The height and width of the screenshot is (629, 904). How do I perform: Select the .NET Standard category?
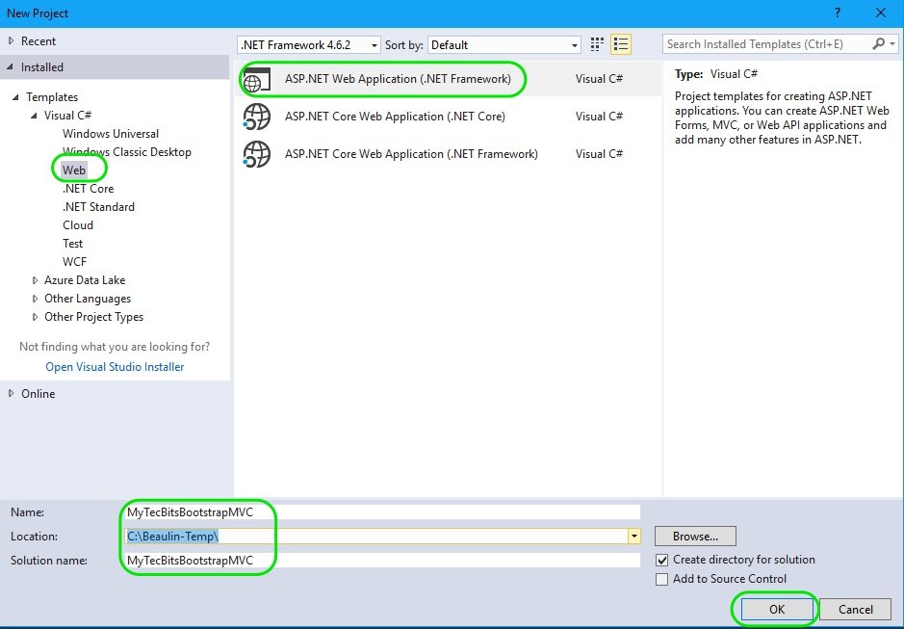(98, 207)
